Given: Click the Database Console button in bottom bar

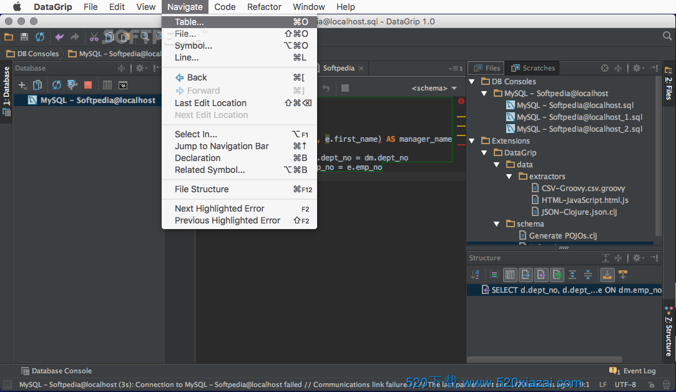Looking at the screenshot, I should pos(56,371).
